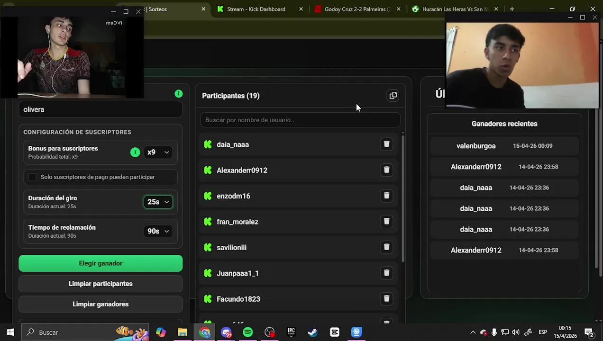The image size is (603, 341).
Task: Delete saviiioniii using its trash icon
Action: tap(386, 247)
